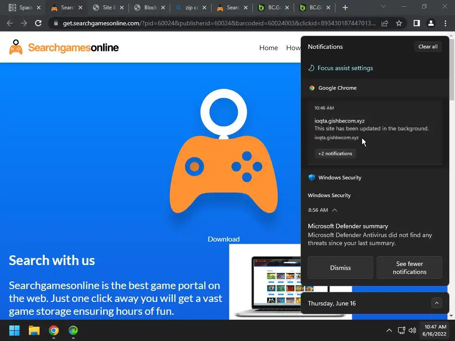Click the browser forward arrow
455x341 pixels.
(x=24, y=23)
